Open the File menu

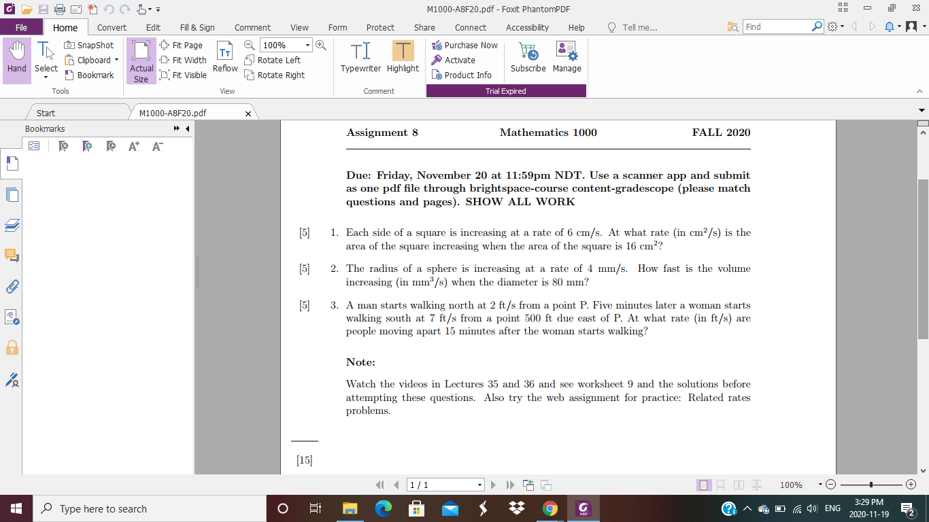22,28
